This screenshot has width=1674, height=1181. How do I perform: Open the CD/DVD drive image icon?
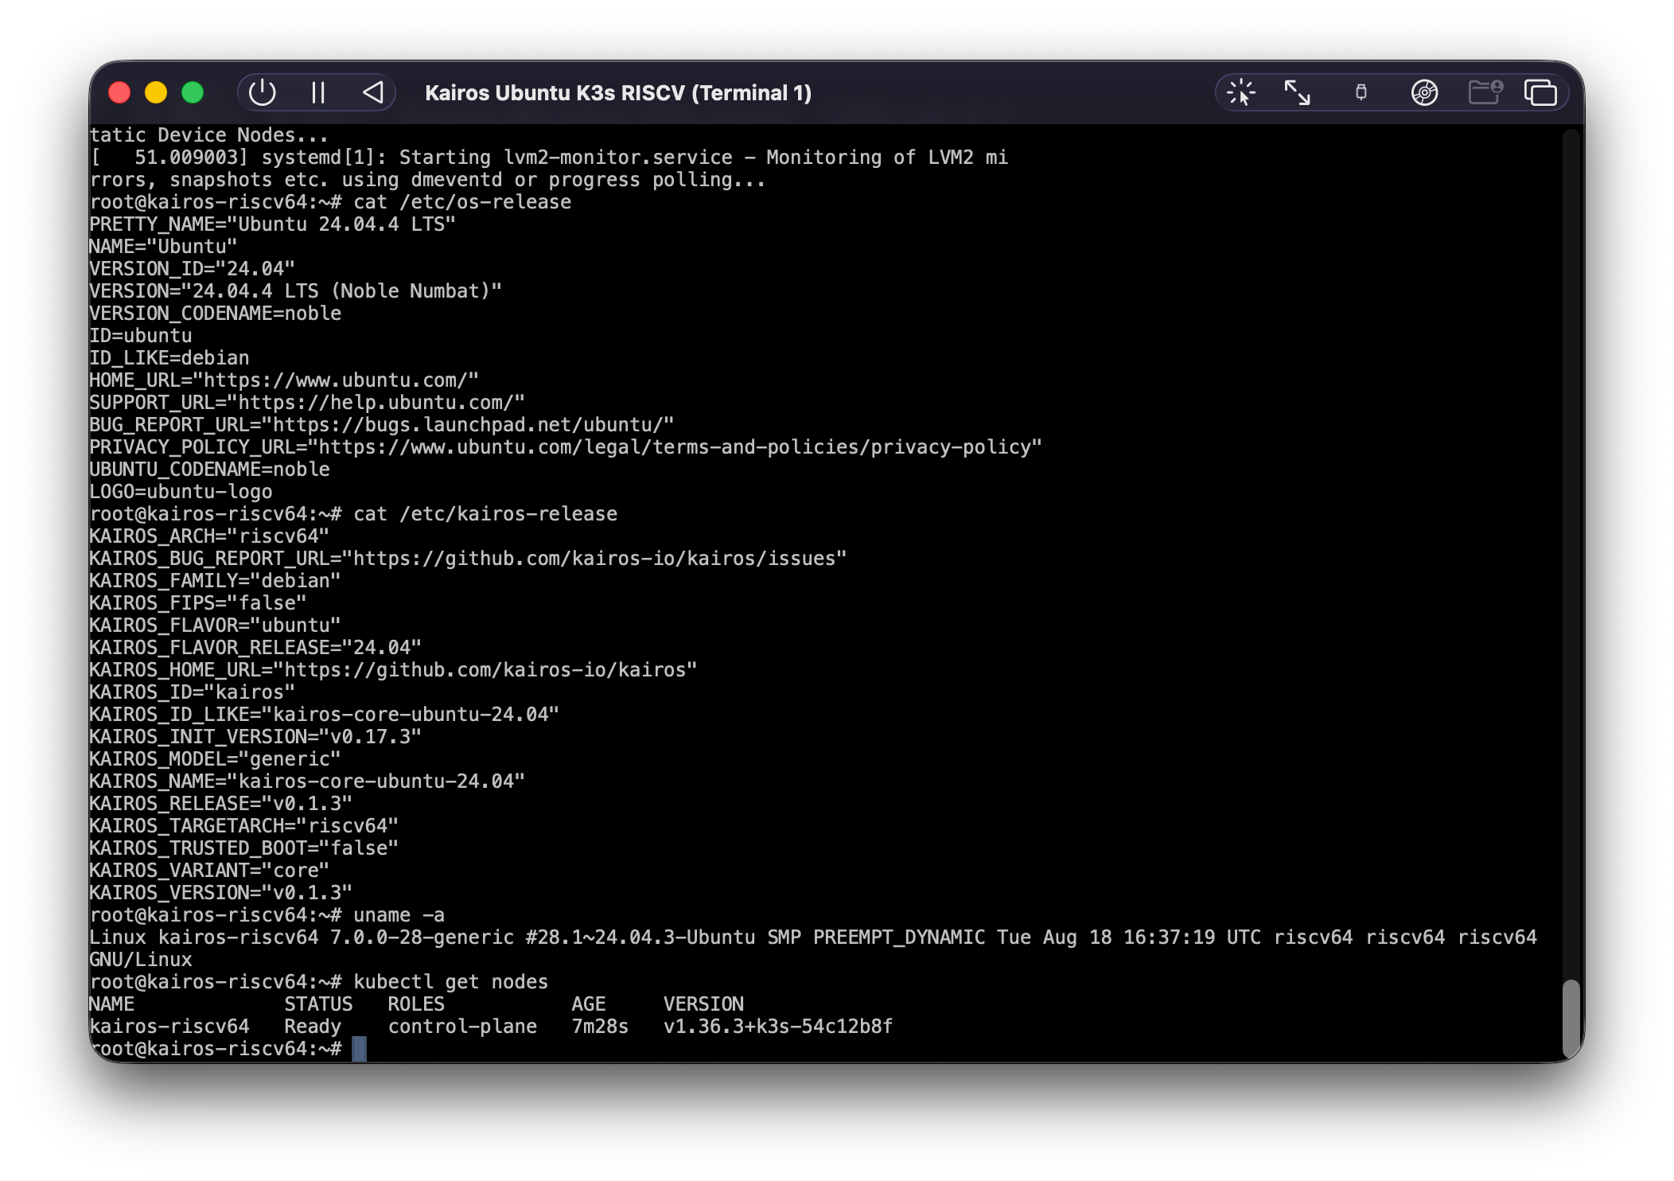[x=1424, y=93]
